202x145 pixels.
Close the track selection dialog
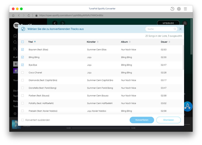point(181,29)
